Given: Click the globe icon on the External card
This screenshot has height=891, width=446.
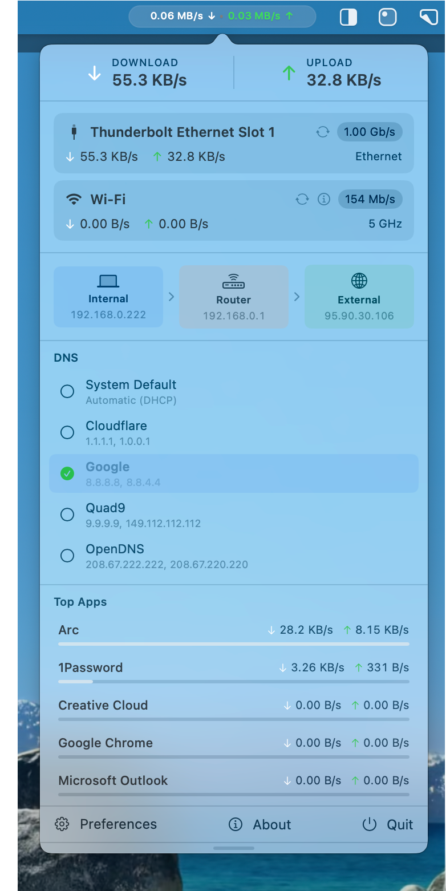Looking at the screenshot, I should 359,281.
